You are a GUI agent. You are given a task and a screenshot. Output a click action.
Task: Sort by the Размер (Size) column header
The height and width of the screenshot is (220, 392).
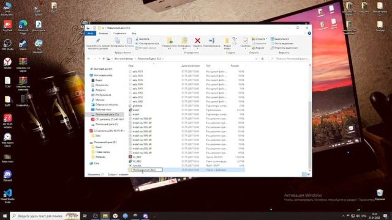click(235, 65)
